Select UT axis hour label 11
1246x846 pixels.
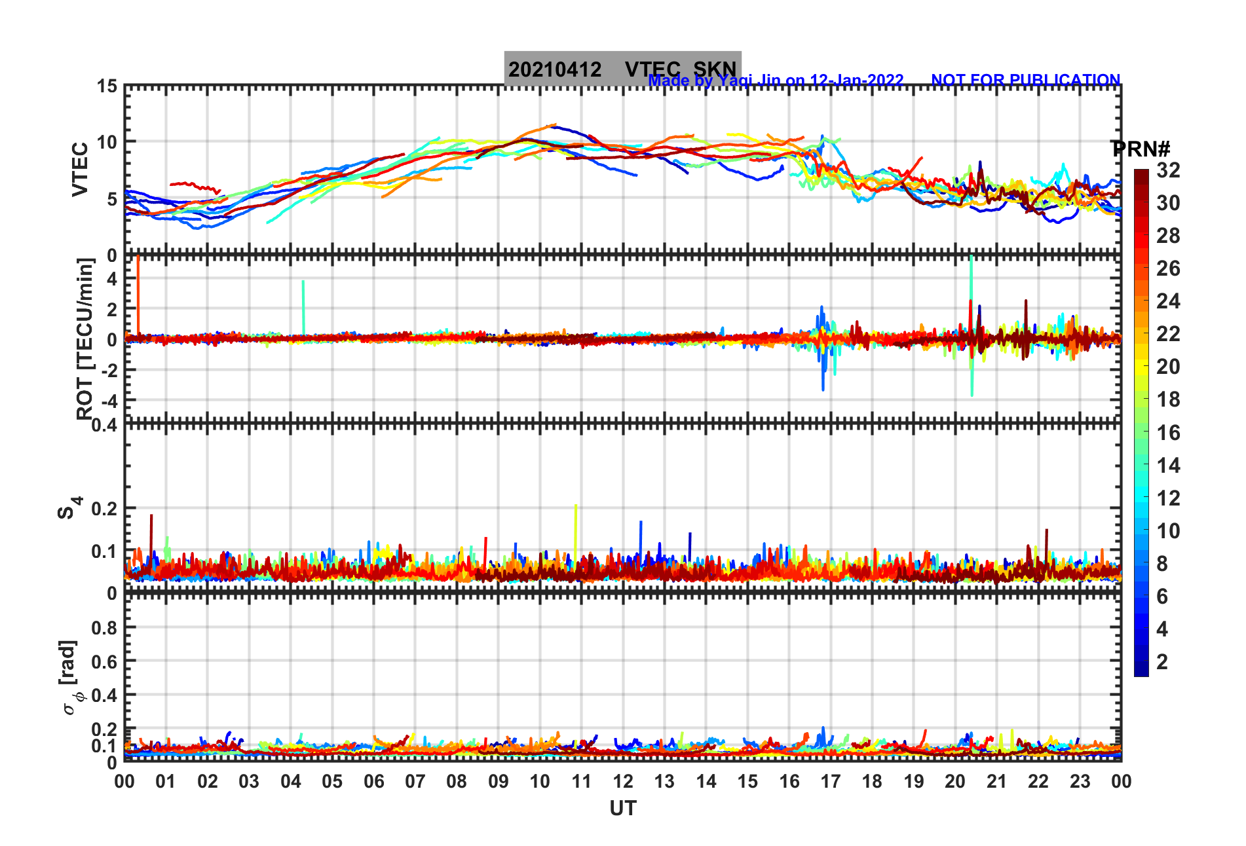pos(582,781)
